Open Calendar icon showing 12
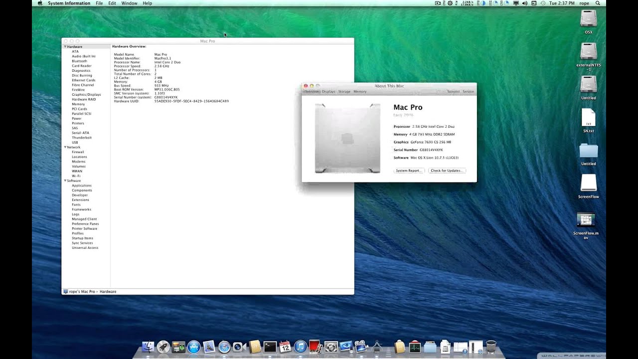Viewport: 638px width, 359px height. pyautogui.click(x=285, y=347)
